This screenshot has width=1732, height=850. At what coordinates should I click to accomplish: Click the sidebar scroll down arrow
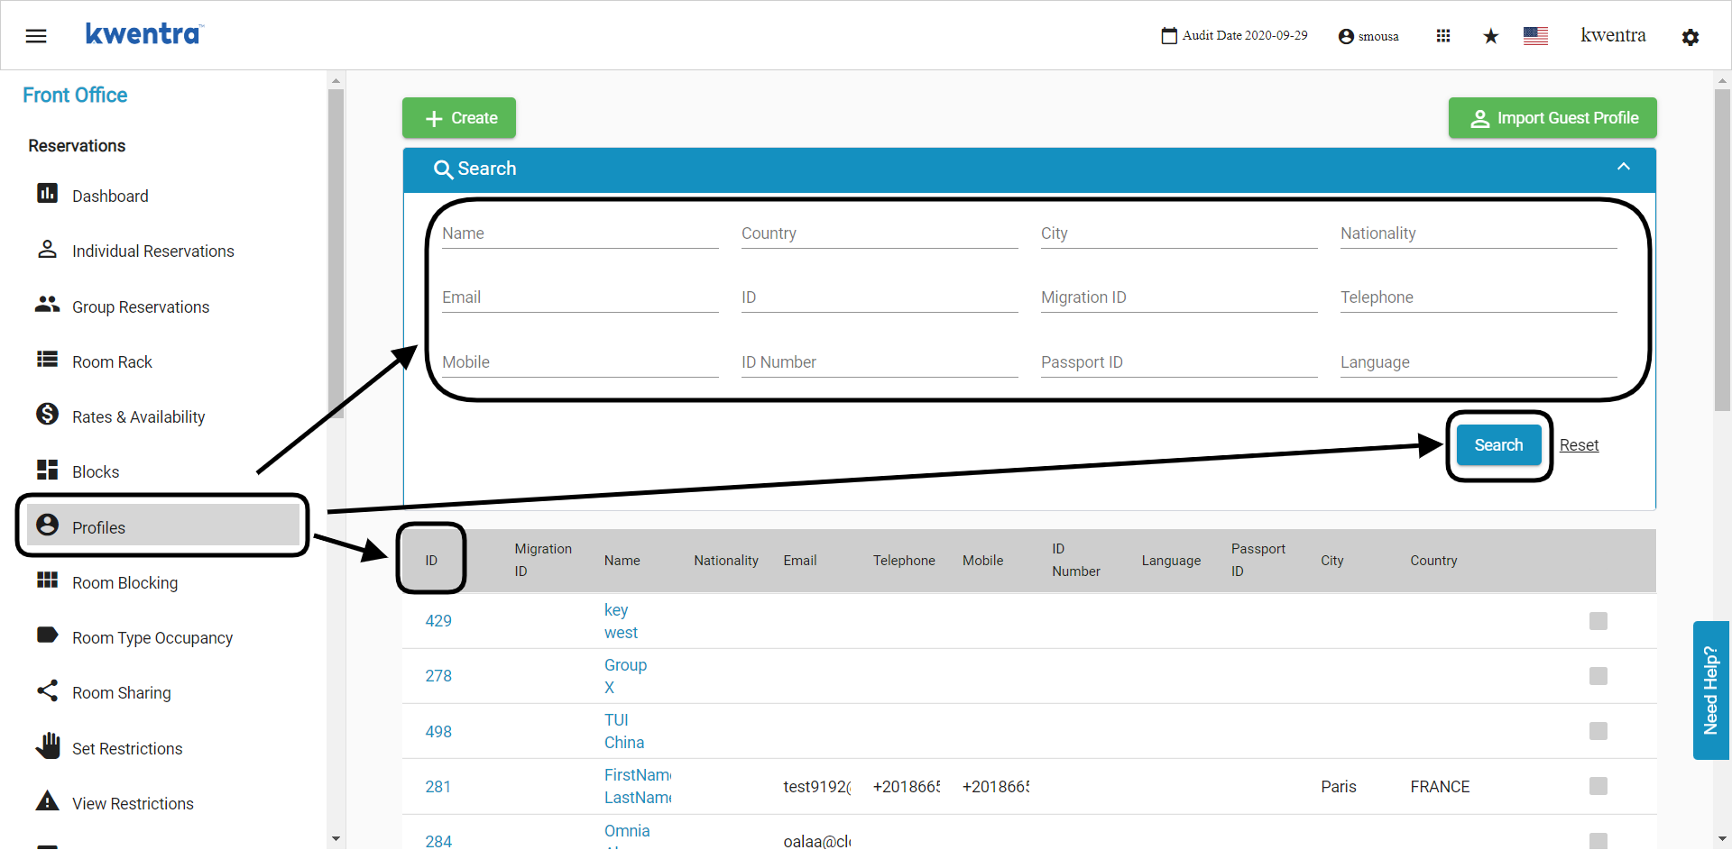(x=336, y=838)
